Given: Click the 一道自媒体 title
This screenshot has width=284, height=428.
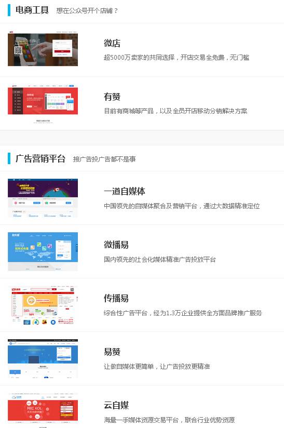Looking at the screenshot, I should [x=125, y=191].
